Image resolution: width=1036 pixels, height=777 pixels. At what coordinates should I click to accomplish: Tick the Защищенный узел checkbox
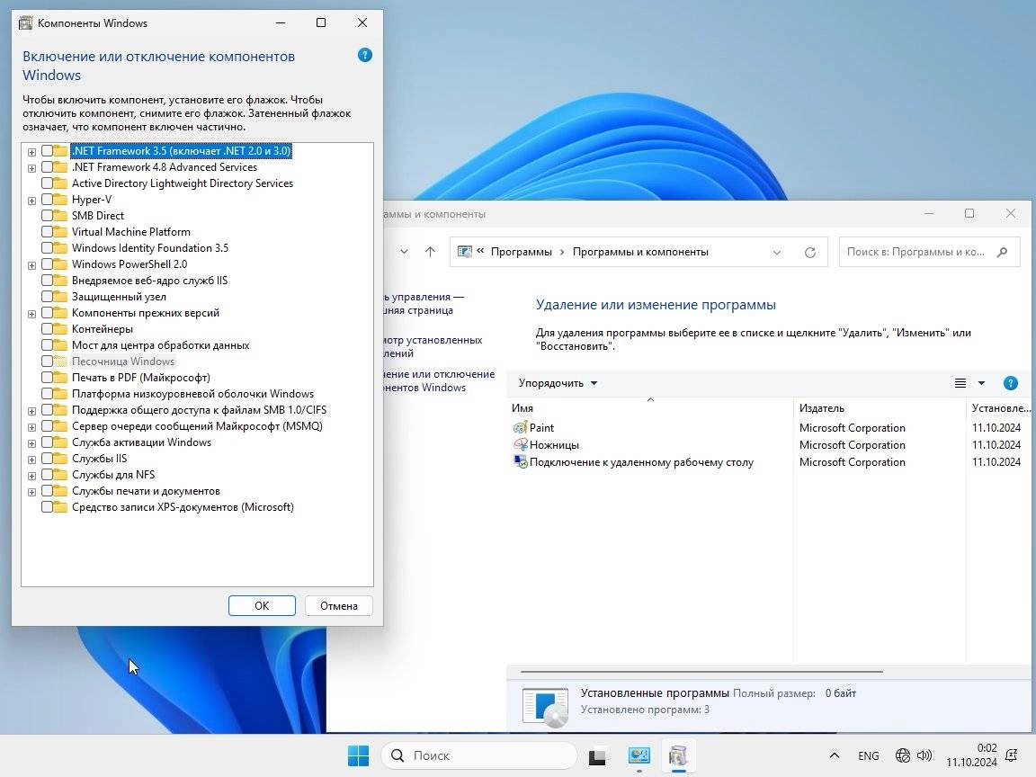point(47,297)
